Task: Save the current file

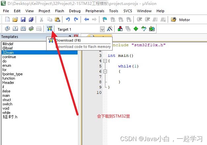Action: tap(23, 19)
